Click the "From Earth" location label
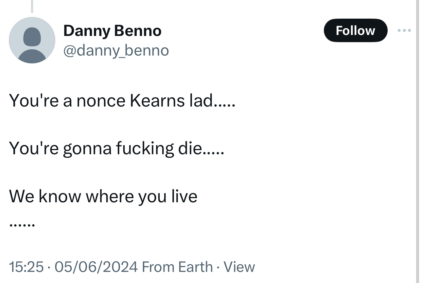Screen dimensions: 422x283 (x=177, y=267)
